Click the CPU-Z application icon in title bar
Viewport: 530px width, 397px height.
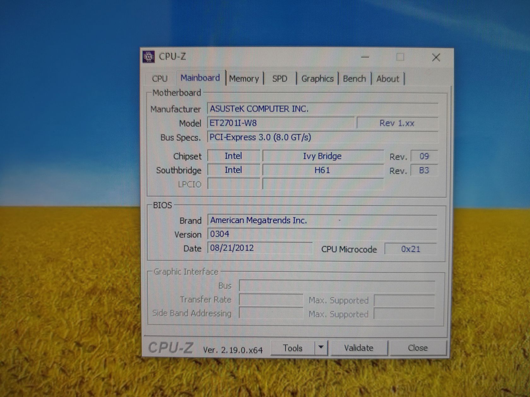coord(149,57)
